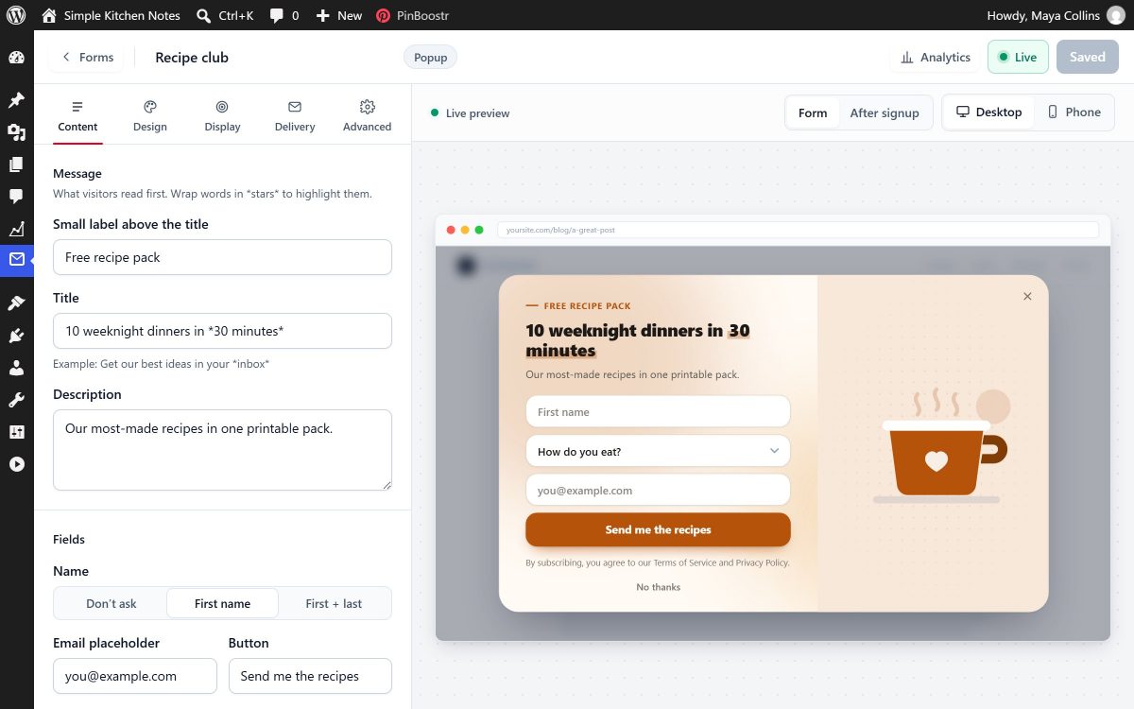Switch to the Display tab
The width and height of the screenshot is (1134, 709).
(222, 116)
